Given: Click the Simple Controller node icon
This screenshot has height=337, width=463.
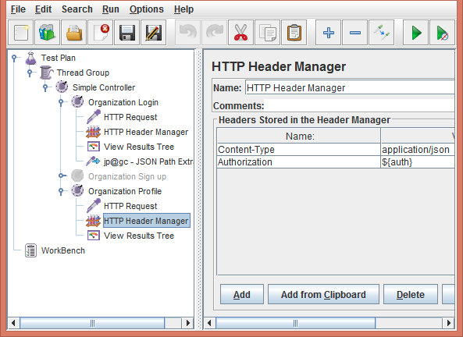Looking at the screenshot, I should point(62,87).
